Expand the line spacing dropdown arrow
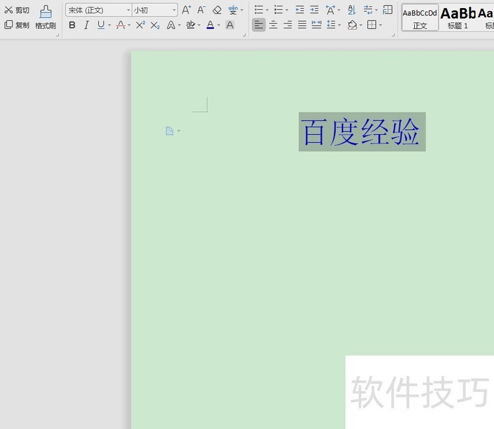 pos(339,25)
